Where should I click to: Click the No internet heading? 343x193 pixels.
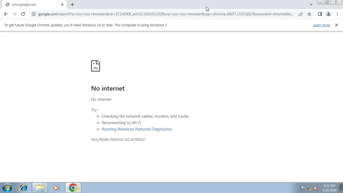(x=108, y=88)
